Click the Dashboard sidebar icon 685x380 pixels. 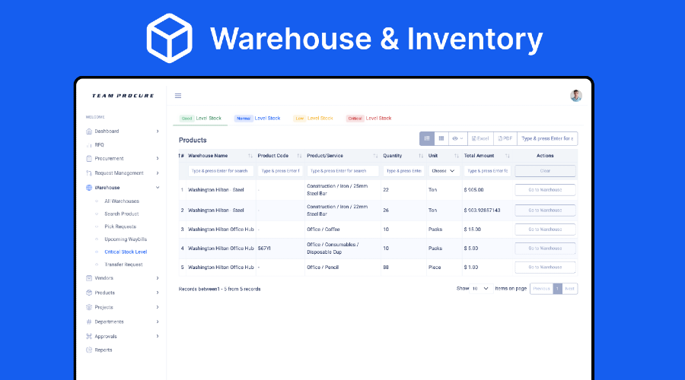tap(89, 131)
